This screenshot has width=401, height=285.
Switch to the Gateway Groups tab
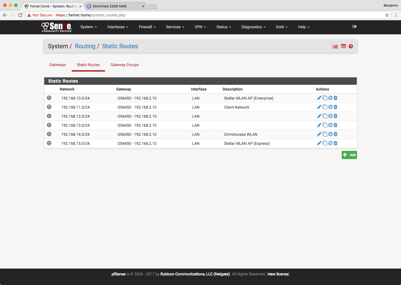[124, 65]
